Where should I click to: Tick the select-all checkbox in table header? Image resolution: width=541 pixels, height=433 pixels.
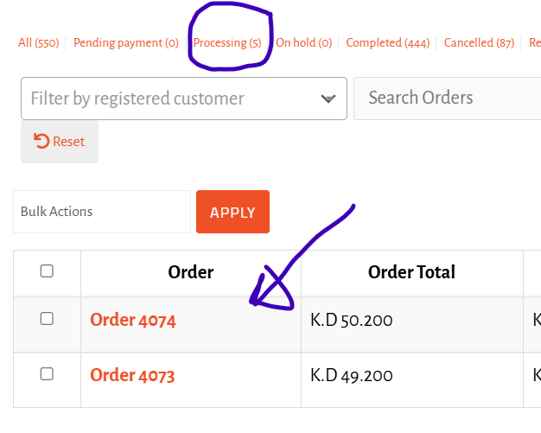pos(47,271)
